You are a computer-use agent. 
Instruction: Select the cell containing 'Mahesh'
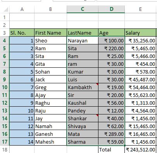click(51, 142)
